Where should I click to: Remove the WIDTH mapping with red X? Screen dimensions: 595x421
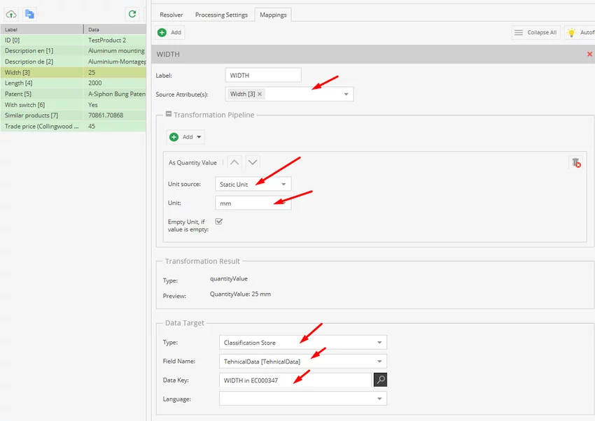pos(589,54)
